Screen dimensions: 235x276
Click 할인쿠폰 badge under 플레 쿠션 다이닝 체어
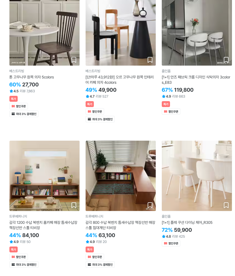click(171, 244)
